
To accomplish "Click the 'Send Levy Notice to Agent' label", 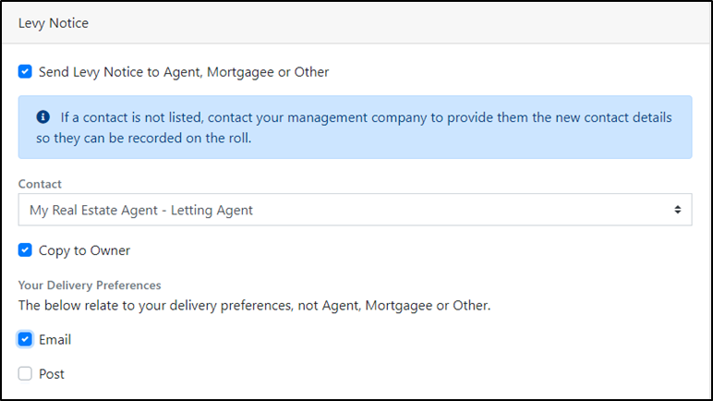I will [x=183, y=71].
